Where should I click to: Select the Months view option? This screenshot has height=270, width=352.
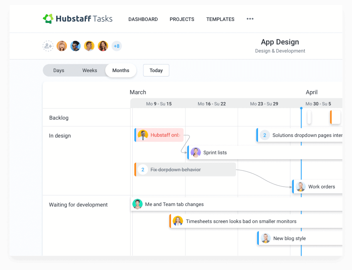pos(121,70)
